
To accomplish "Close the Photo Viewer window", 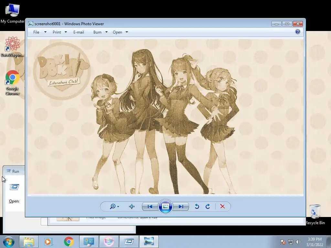I will coord(298,24).
